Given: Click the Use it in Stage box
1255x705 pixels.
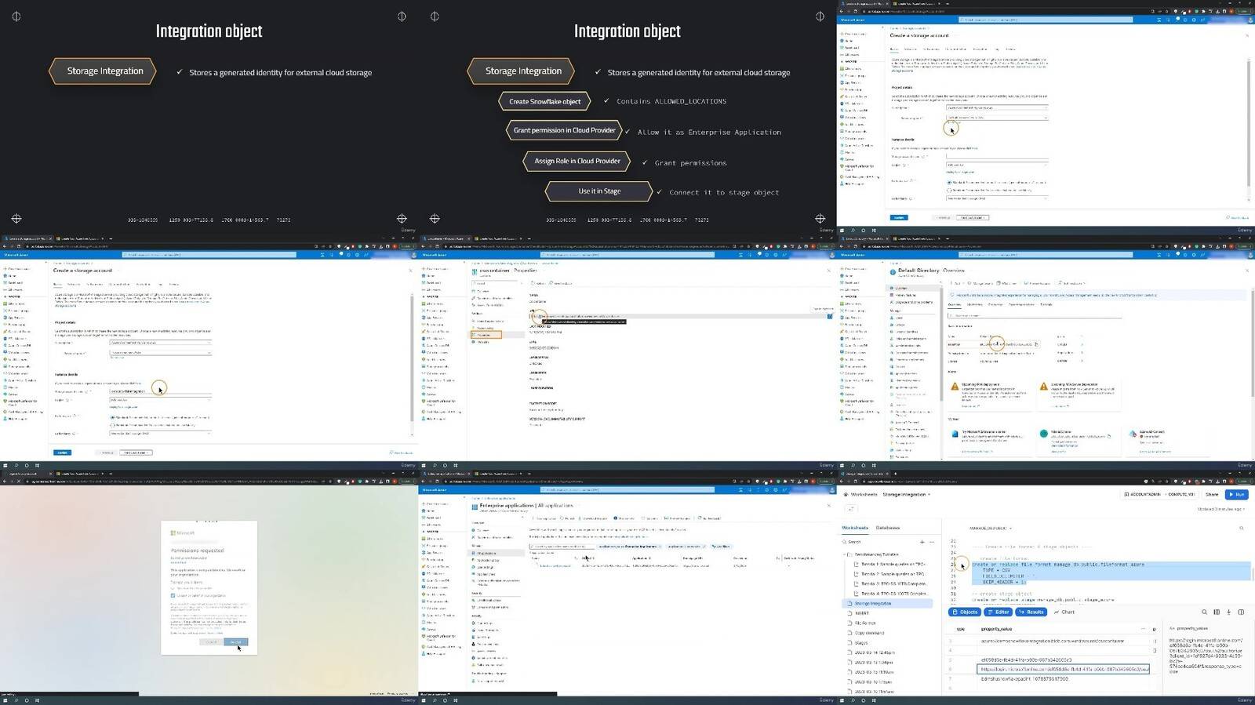Looking at the screenshot, I should [x=599, y=191].
